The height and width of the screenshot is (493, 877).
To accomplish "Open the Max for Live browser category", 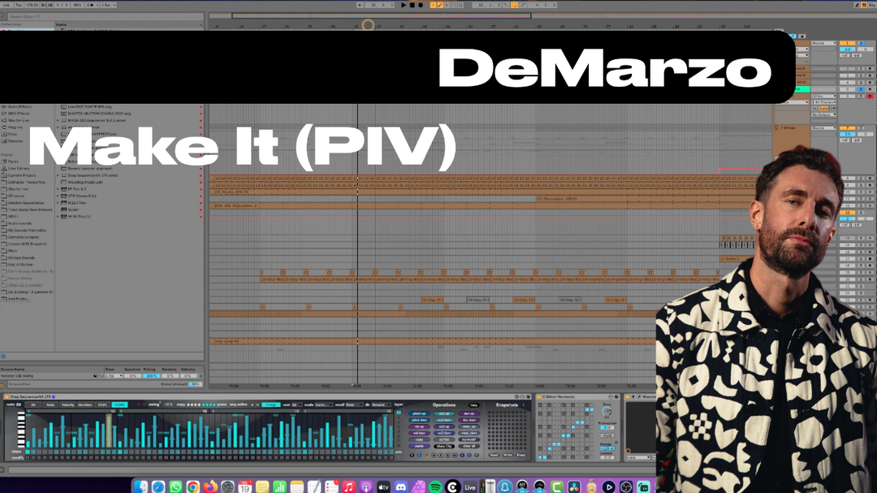I will pos(19,120).
